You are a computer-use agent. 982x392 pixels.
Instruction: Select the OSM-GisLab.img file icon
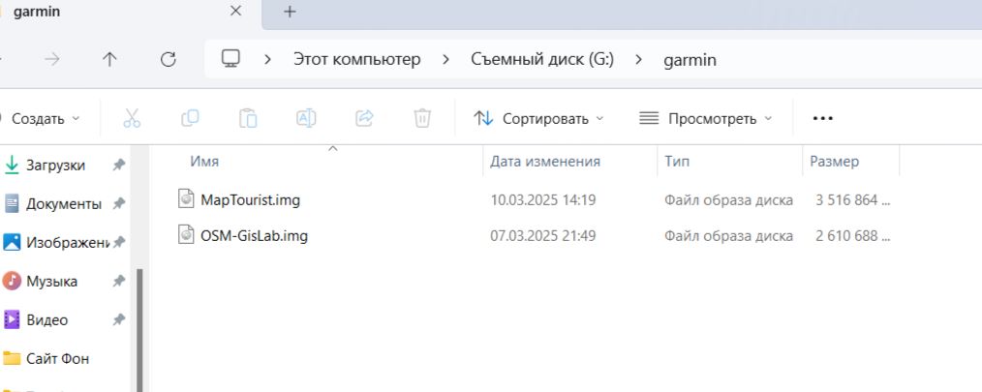point(186,236)
